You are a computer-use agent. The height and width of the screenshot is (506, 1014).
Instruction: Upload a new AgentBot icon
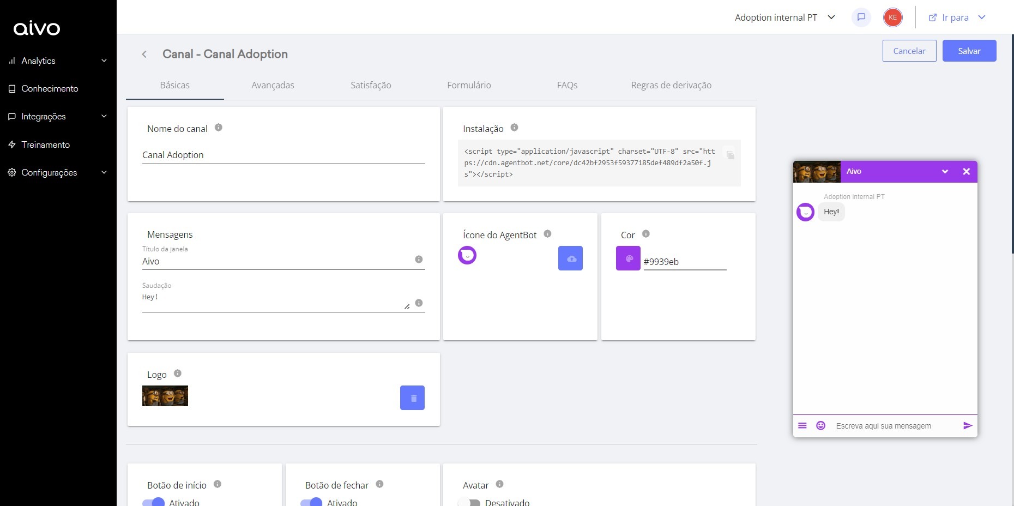570,258
